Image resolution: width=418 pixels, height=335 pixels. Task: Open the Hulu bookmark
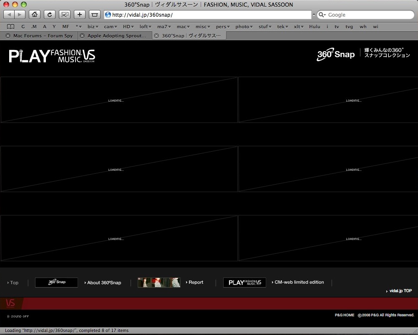pos(315,27)
